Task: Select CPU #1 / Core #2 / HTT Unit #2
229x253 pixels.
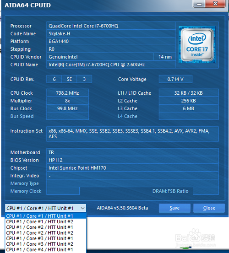Action: 46,233
